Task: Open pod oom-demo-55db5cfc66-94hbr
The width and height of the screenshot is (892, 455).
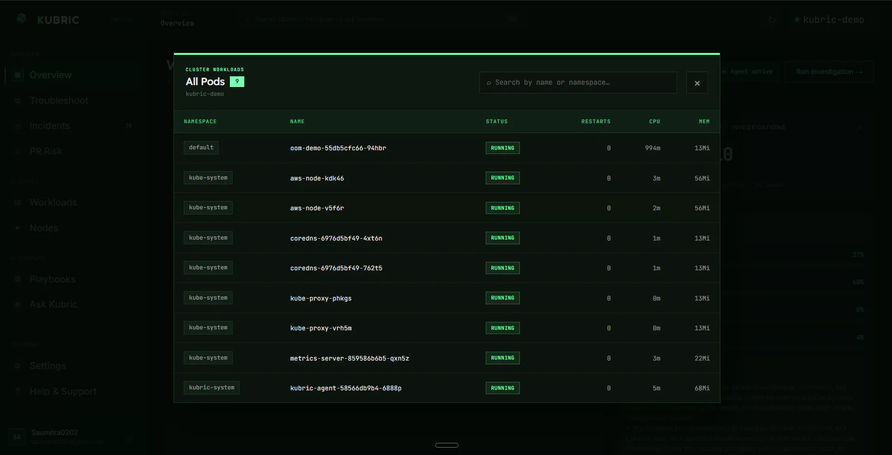Action: pos(338,148)
